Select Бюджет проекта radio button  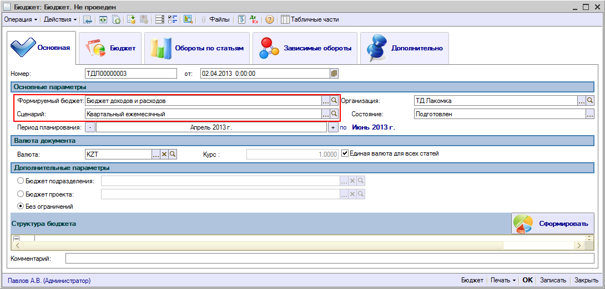coord(21,194)
